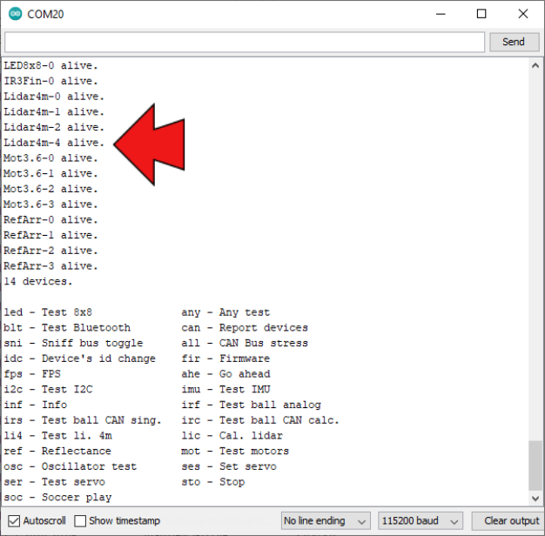This screenshot has width=545, height=536.
Task: Click the scrollbar down arrow in the output
Action: tap(535, 497)
